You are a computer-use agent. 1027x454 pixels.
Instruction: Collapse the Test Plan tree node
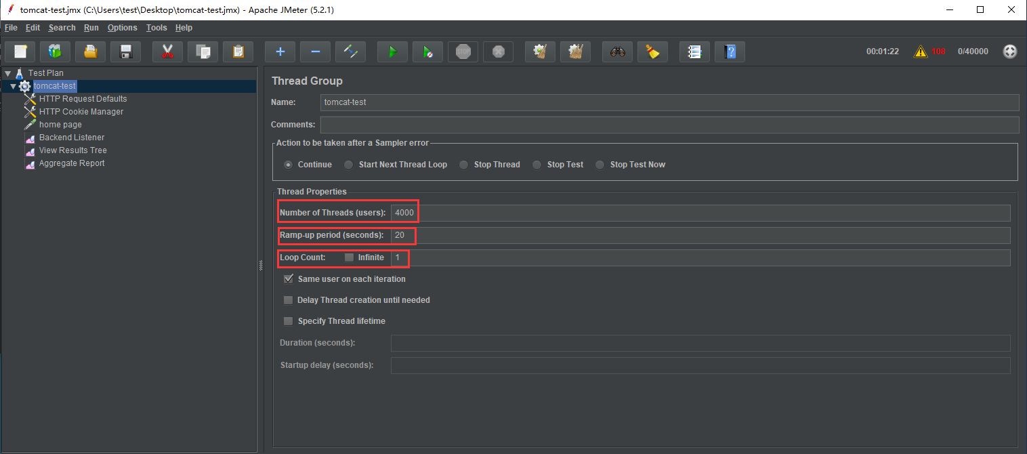pyautogui.click(x=7, y=73)
